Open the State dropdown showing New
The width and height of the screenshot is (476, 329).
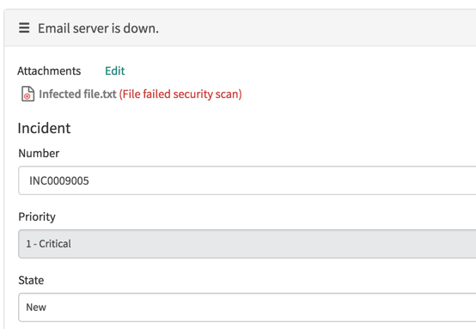point(247,308)
